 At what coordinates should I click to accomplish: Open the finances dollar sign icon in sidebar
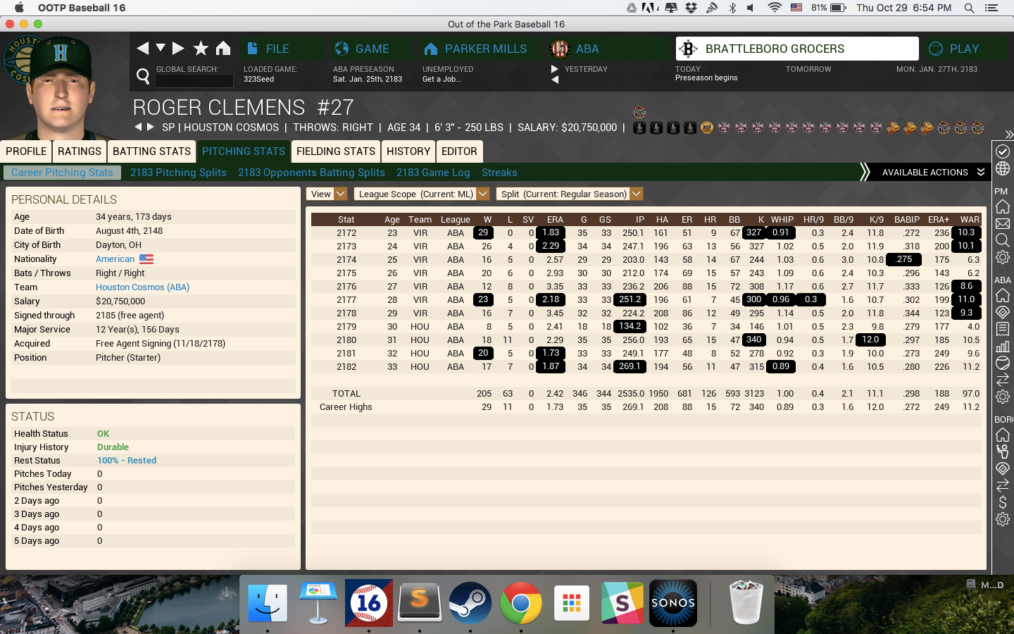point(1003,502)
